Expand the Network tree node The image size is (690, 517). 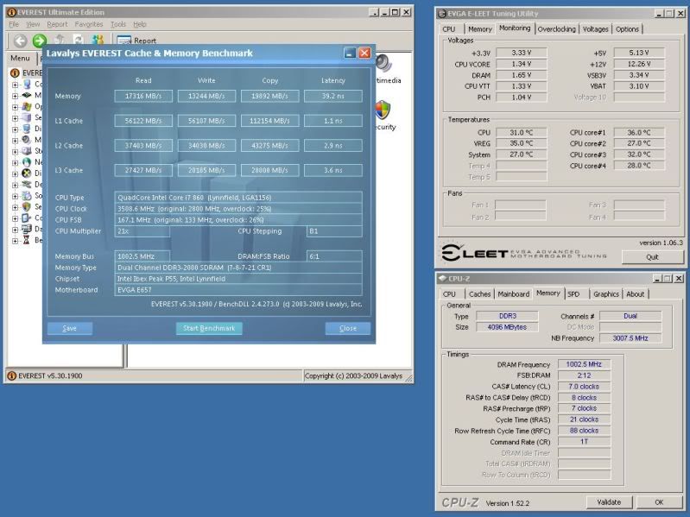tap(15, 162)
